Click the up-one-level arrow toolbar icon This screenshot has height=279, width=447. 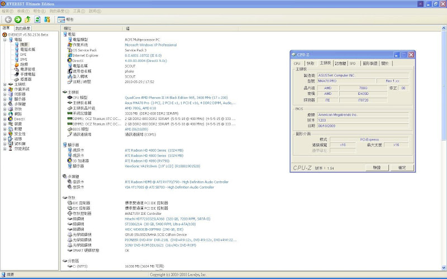tap(27, 20)
